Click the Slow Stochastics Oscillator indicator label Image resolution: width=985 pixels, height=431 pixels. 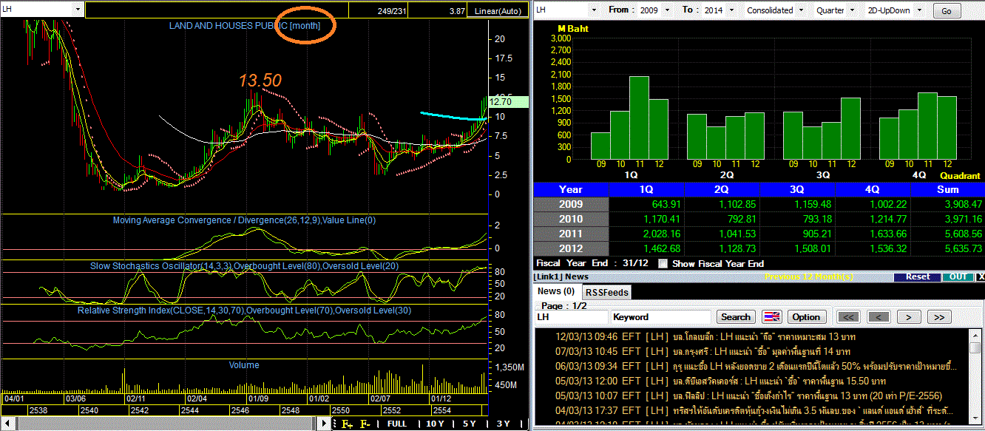pyautogui.click(x=244, y=266)
